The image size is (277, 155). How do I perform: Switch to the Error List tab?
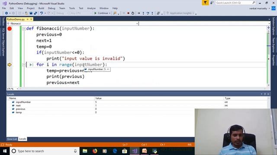(12, 139)
